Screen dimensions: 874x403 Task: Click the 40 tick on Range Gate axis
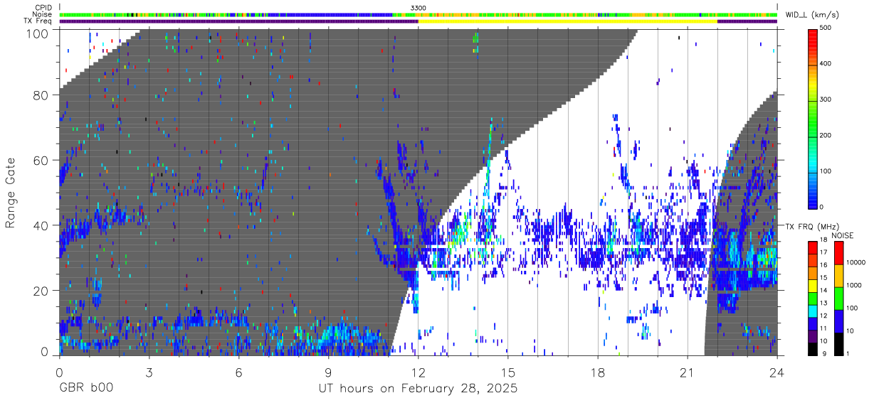[41, 226]
